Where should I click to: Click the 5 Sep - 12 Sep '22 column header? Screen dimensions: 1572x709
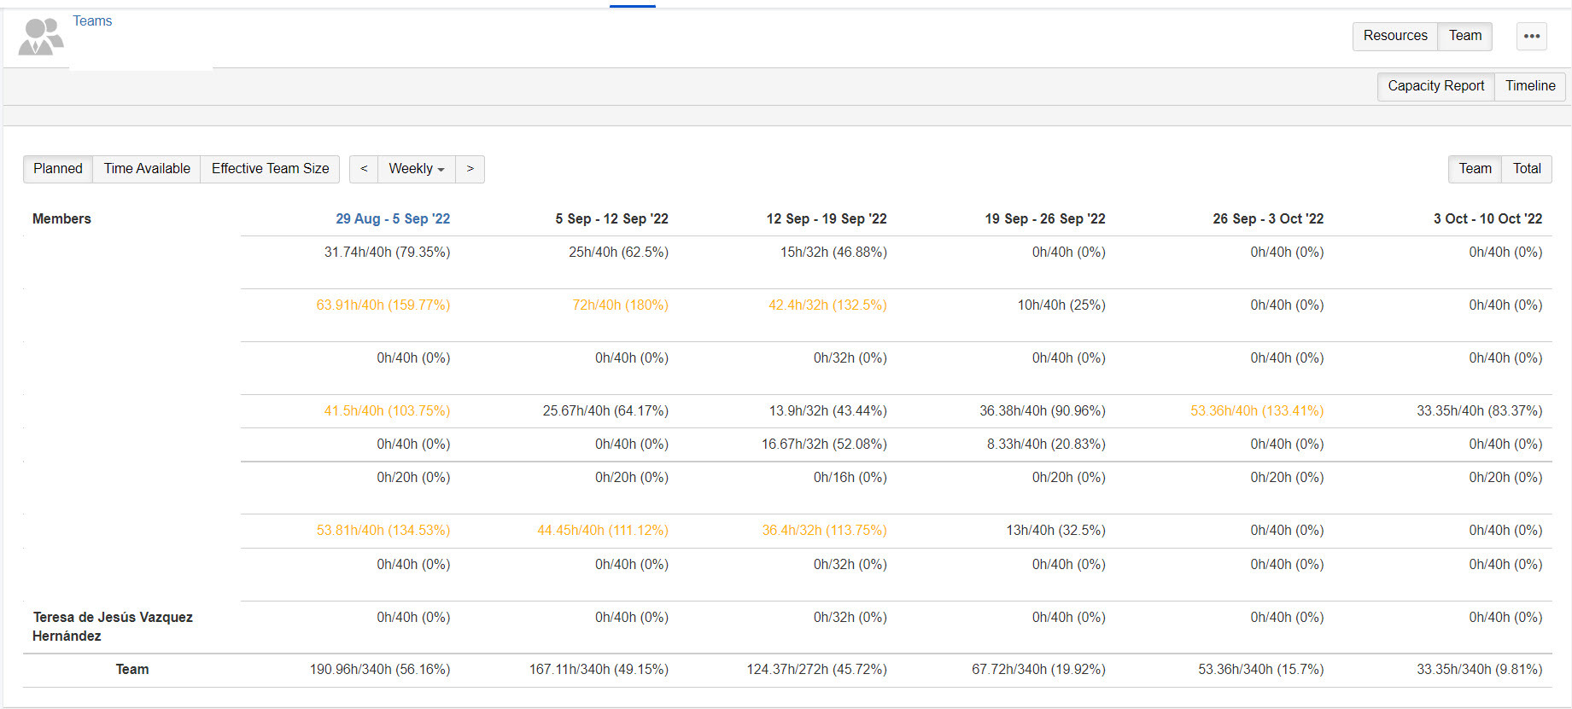(611, 219)
